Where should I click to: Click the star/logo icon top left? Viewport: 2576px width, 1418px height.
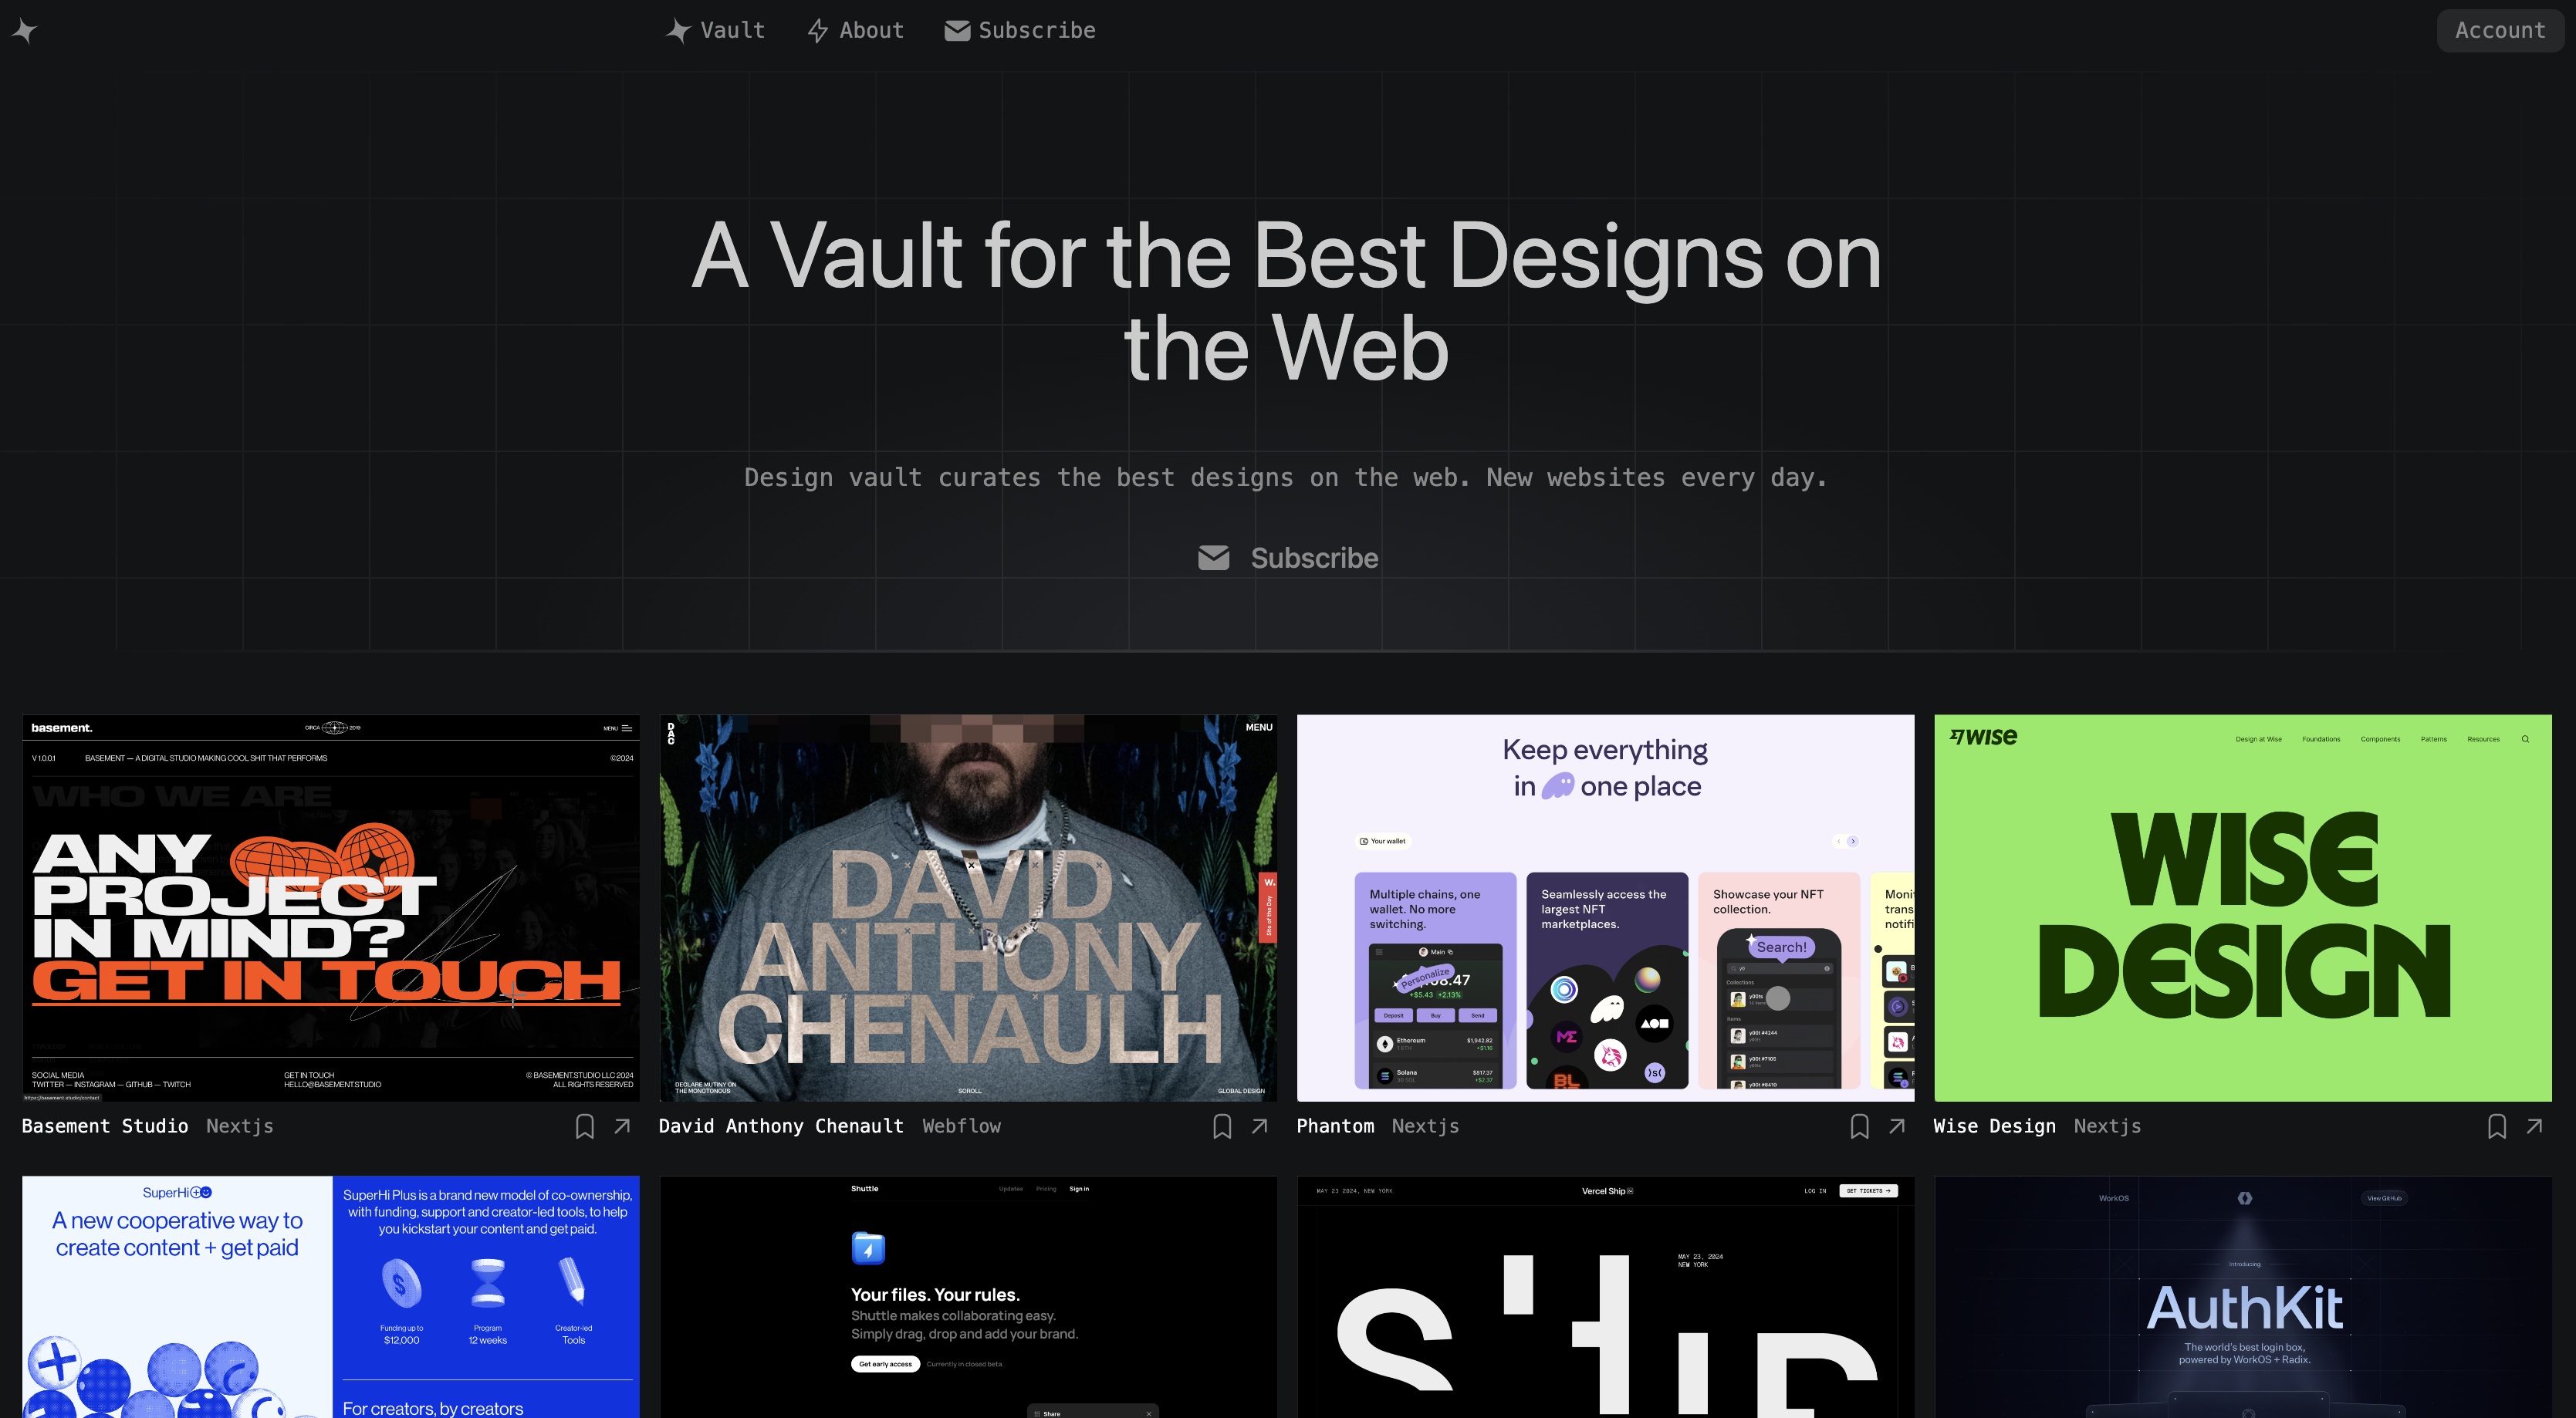pos(28,29)
